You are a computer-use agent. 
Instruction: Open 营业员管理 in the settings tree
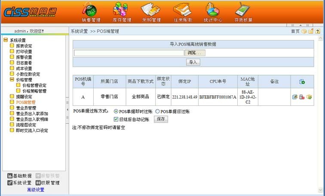(26, 108)
